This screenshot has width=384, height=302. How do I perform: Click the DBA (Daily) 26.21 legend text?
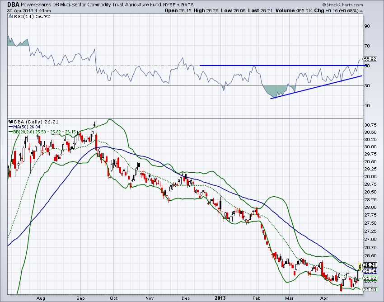tap(36, 122)
